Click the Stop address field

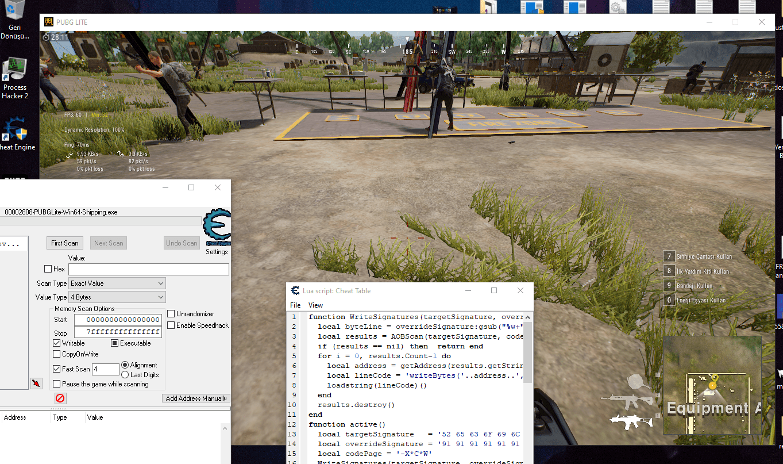click(118, 333)
